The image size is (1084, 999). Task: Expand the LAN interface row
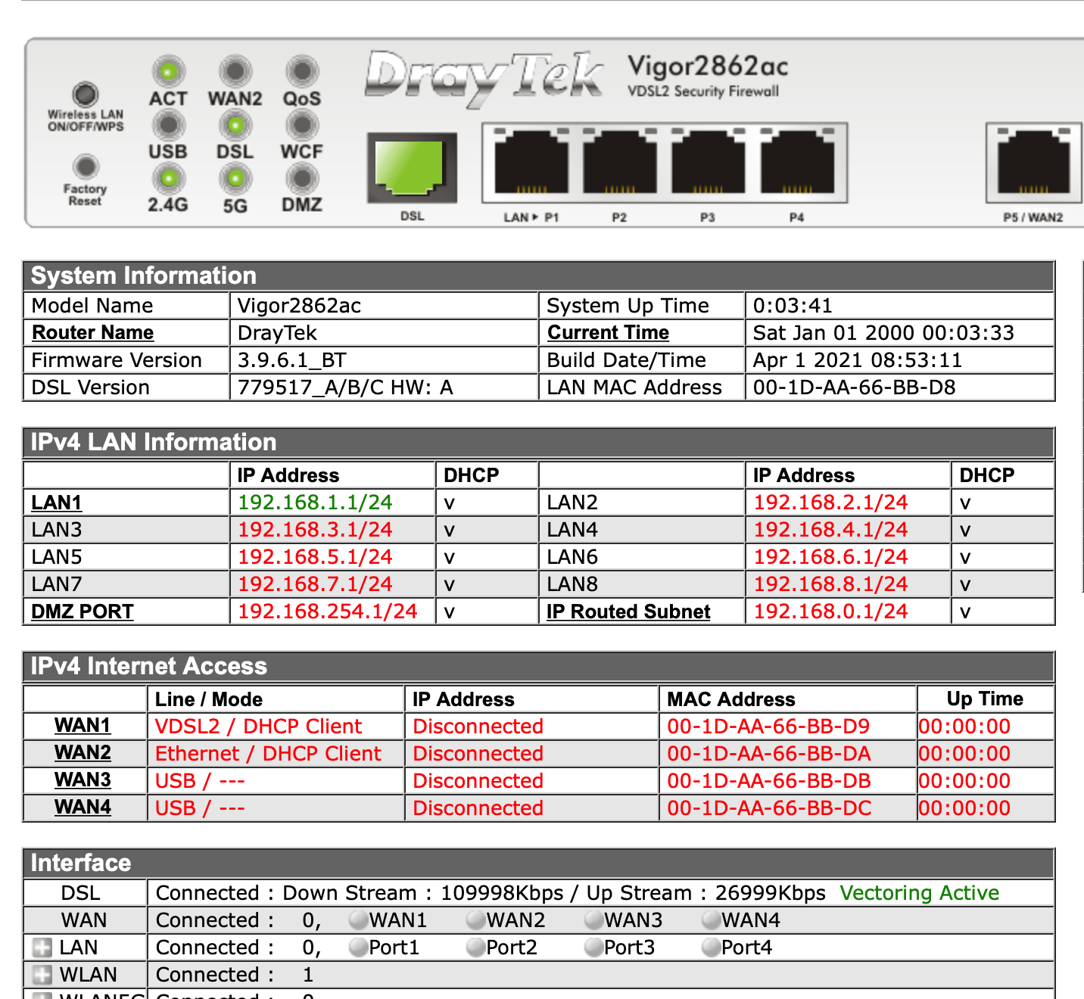[42, 948]
